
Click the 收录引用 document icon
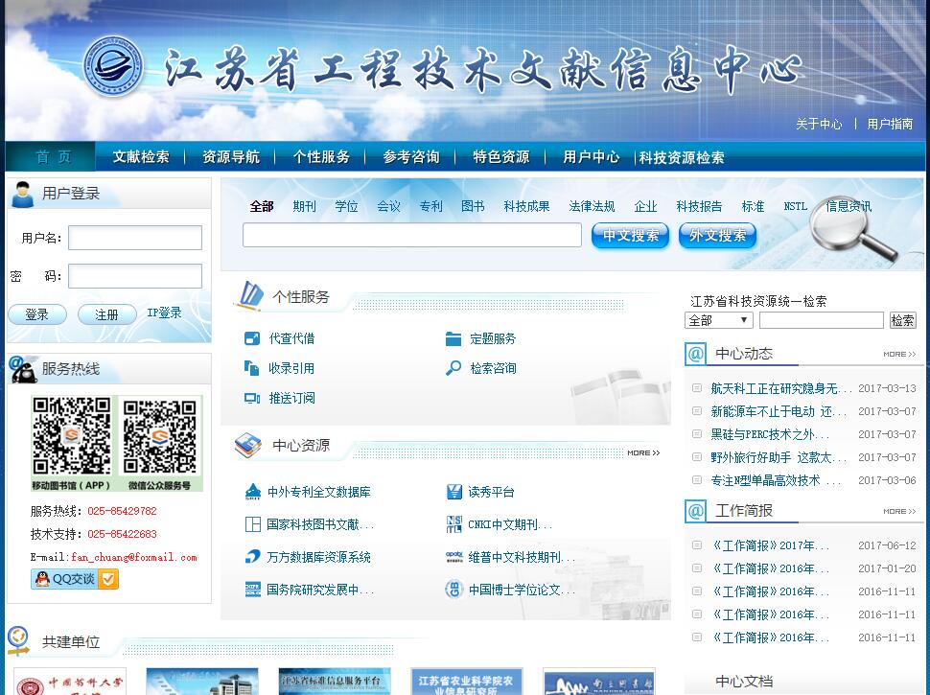click(252, 368)
